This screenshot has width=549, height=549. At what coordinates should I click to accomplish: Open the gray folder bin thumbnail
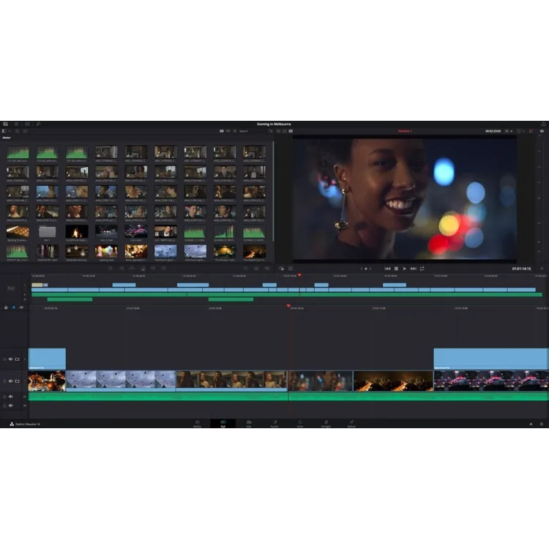[x=48, y=231]
